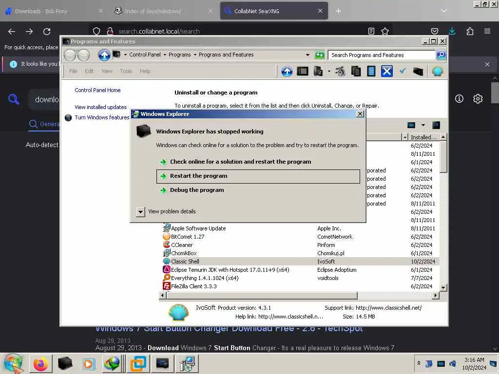Click the Installed On column header
Image resolution: width=499 pixels, height=374 pixels.
[x=423, y=137]
